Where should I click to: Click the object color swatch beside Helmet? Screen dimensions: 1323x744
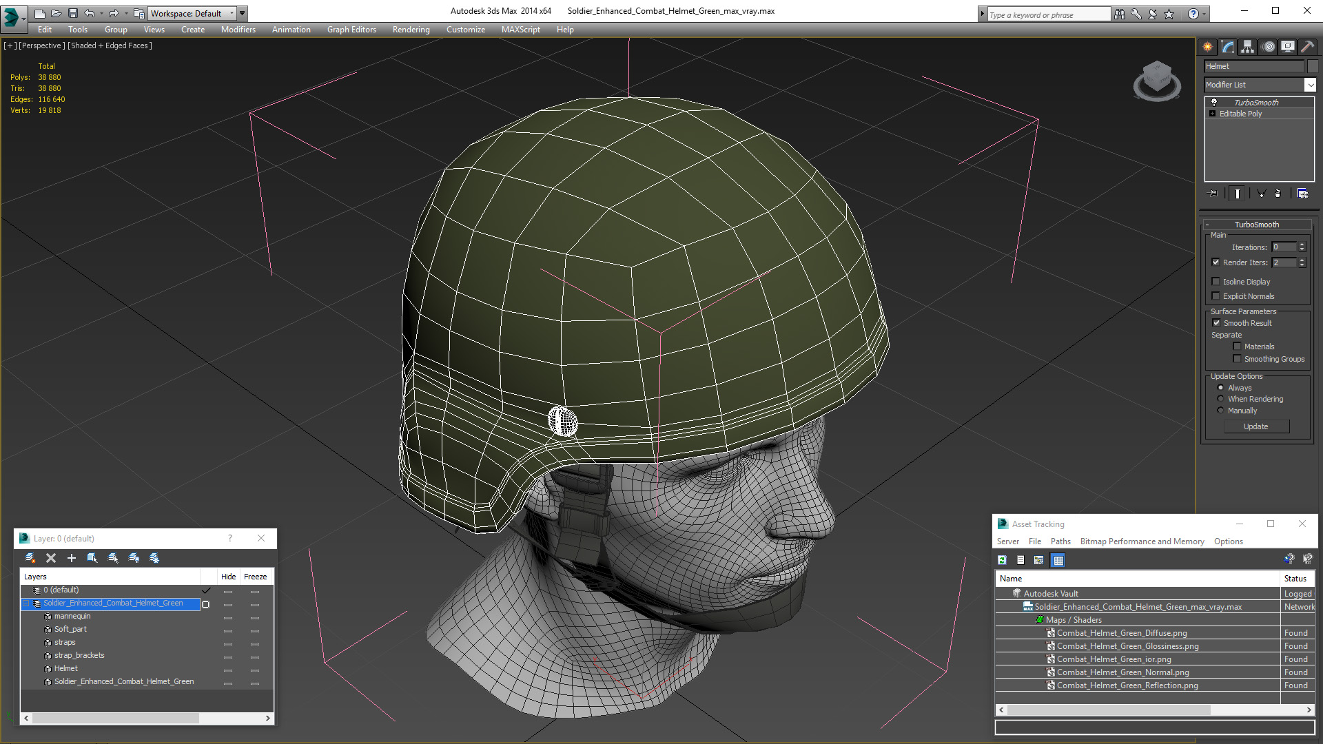pyautogui.click(x=1313, y=66)
